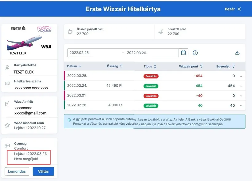Click the WIZZ Discount Club star icon

[x=7, y=125]
